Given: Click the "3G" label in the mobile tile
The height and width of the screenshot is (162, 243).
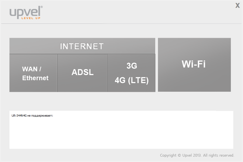Looking at the screenshot, I should point(132,66).
